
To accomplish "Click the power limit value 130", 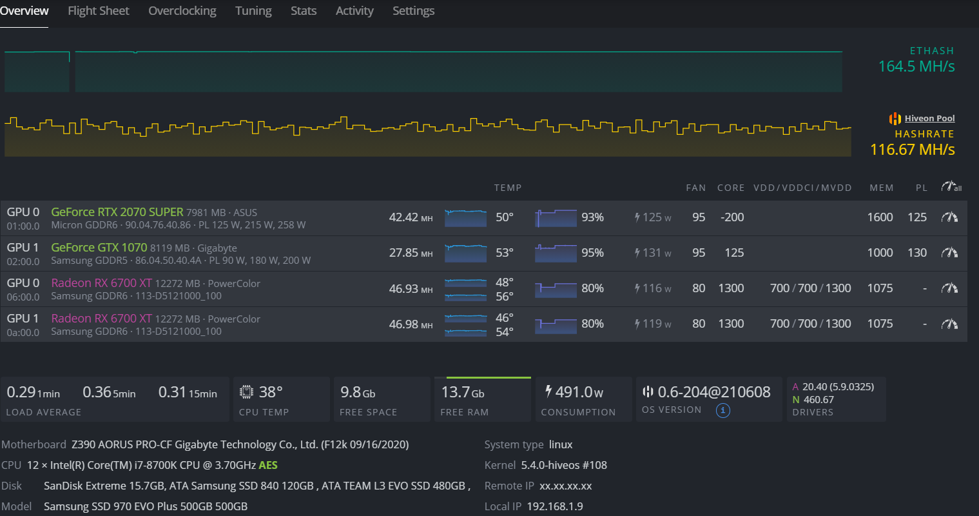I will 917,253.
